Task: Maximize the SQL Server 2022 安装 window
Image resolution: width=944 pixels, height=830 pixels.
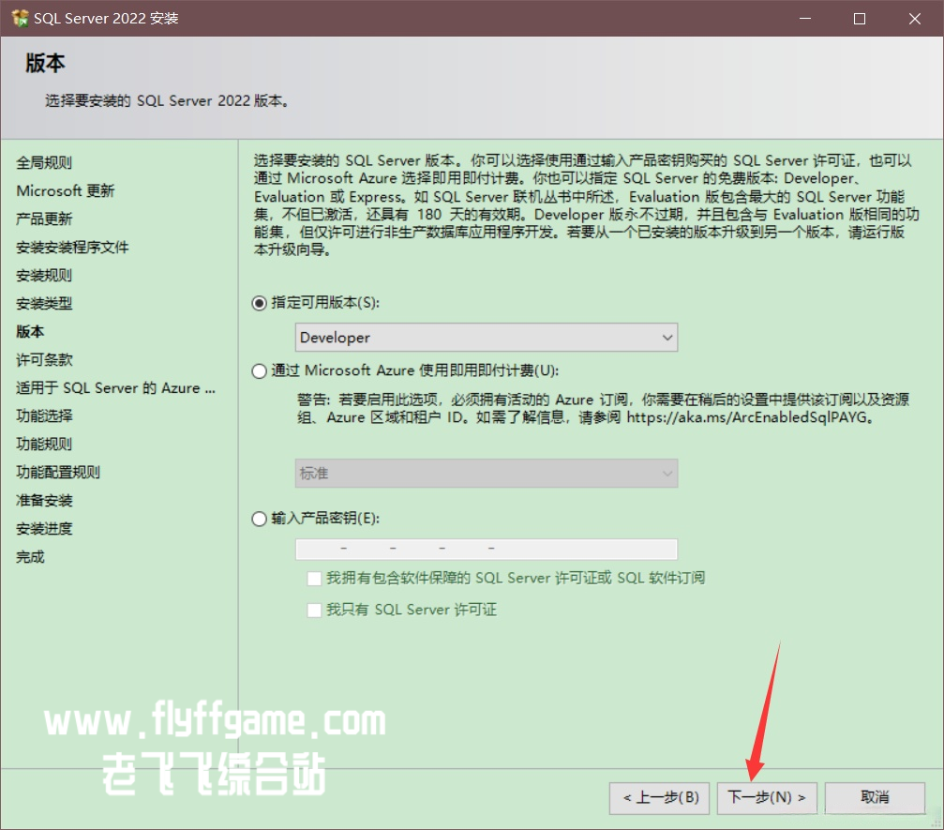Action: [x=860, y=19]
